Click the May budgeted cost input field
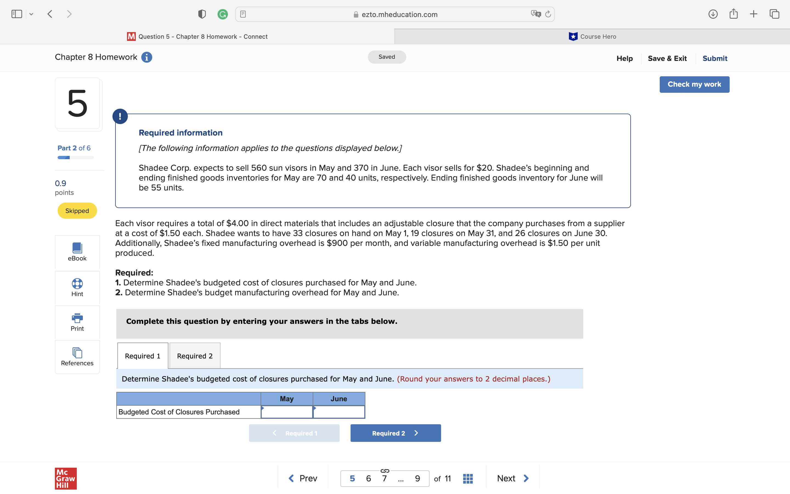Viewport: 790px width, 494px height. point(286,412)
